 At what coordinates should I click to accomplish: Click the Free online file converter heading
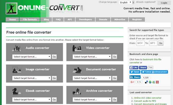point(29,32)
